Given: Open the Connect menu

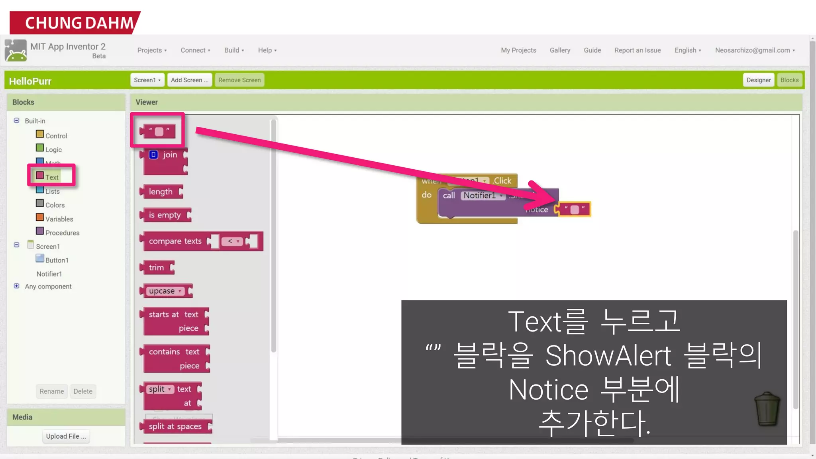Looking at the screenshot, I should pyautogui.click(x=195, y=50).
